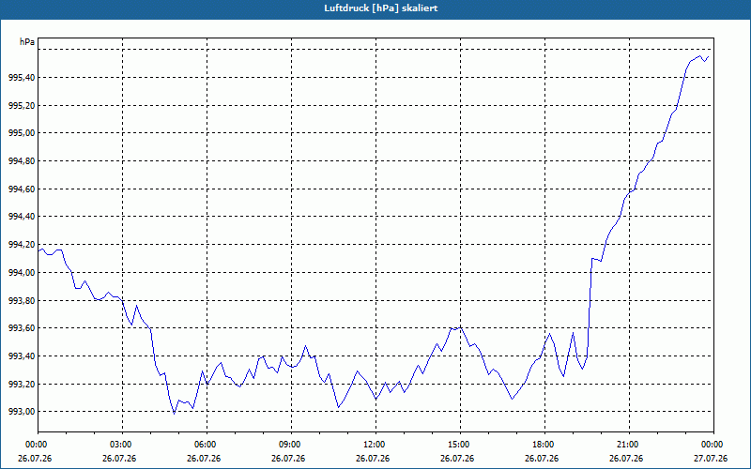Click the 03:00 time axis label
This screenshot has height=469, width=751.
click(119, 445)
